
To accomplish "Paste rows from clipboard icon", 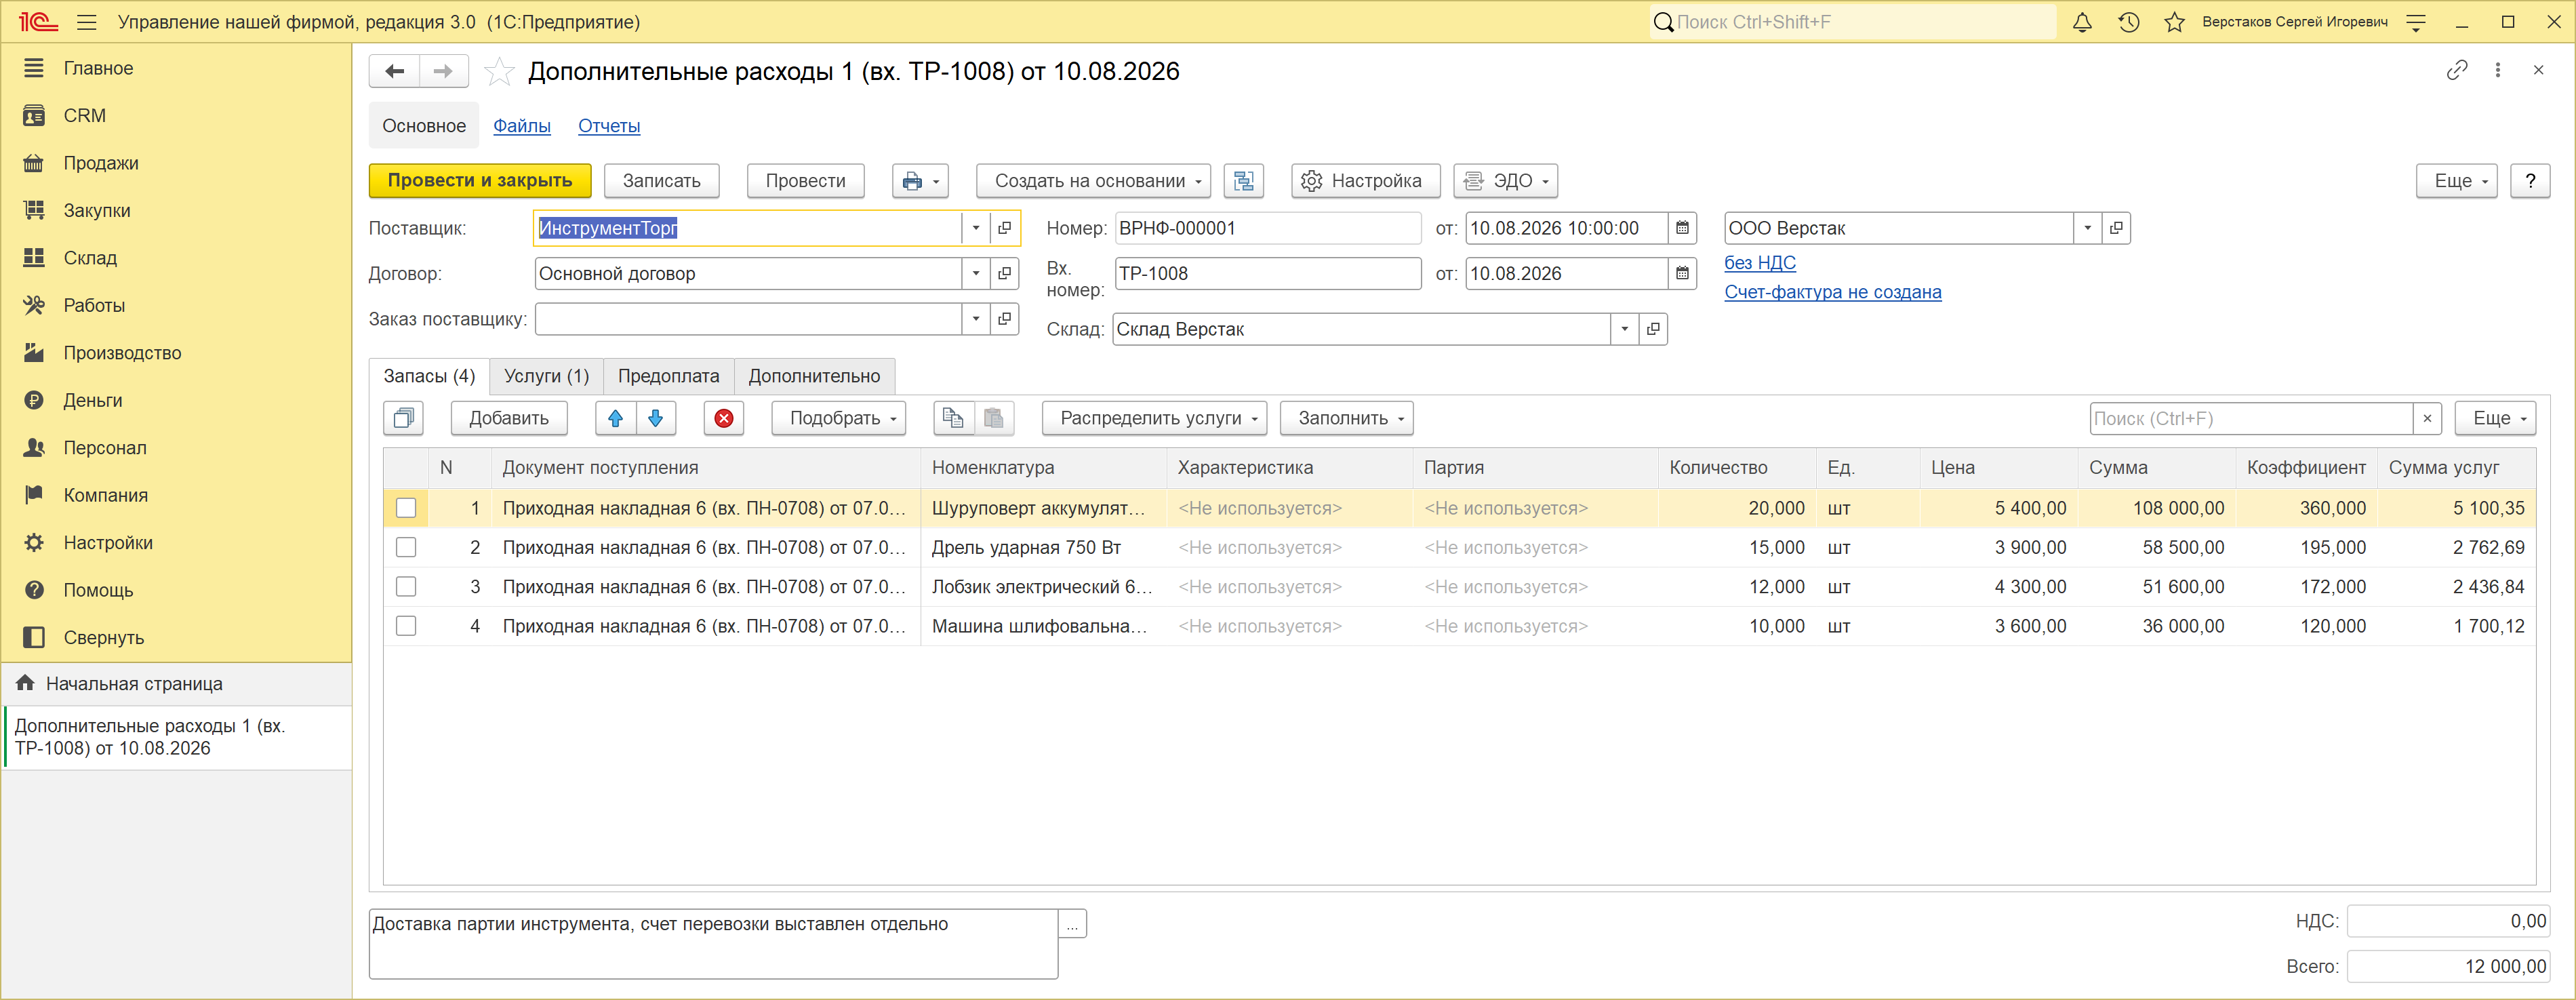I will point(994,418).
